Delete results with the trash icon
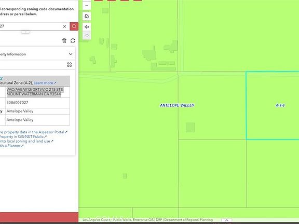The image size is (299, 224). coord(64,40)
